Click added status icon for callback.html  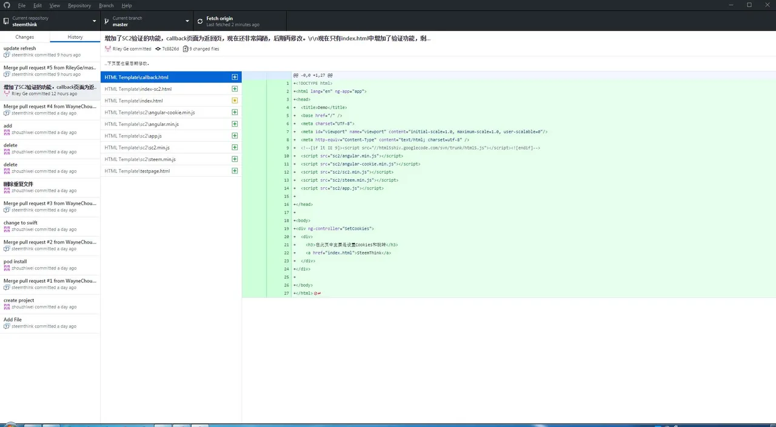235,78
